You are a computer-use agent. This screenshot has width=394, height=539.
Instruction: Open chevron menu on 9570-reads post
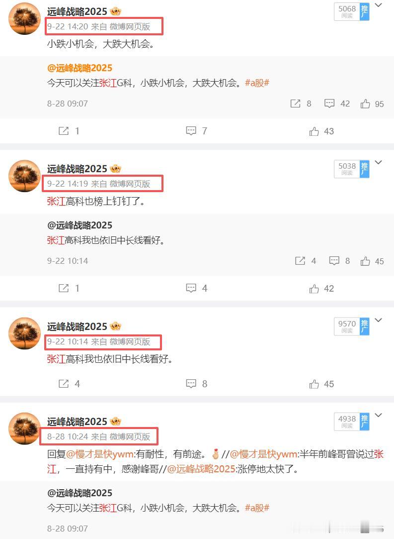379,320
